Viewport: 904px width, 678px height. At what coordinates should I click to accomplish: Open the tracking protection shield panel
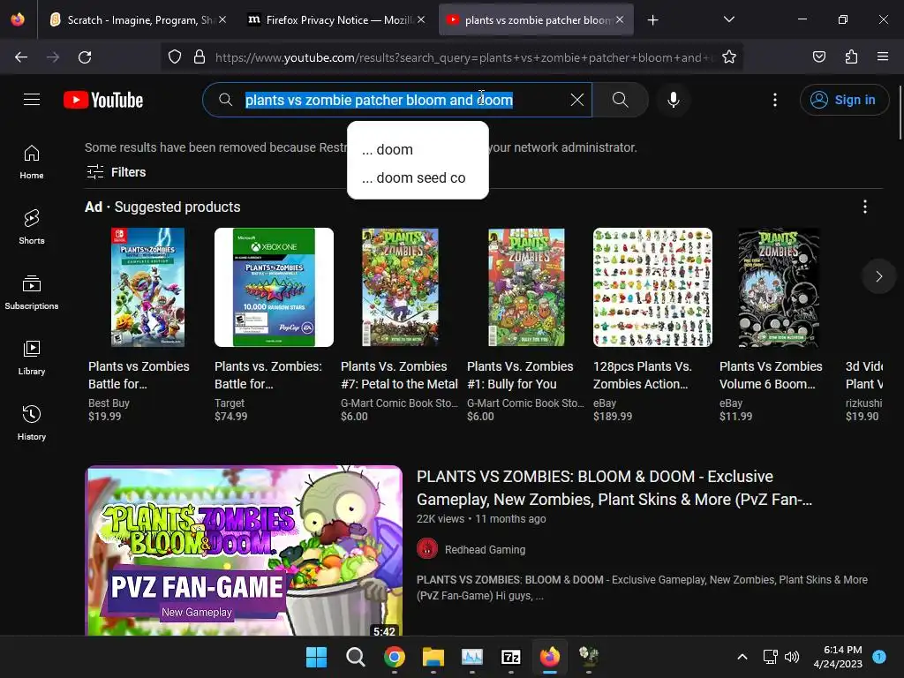[x=175, y=56]
